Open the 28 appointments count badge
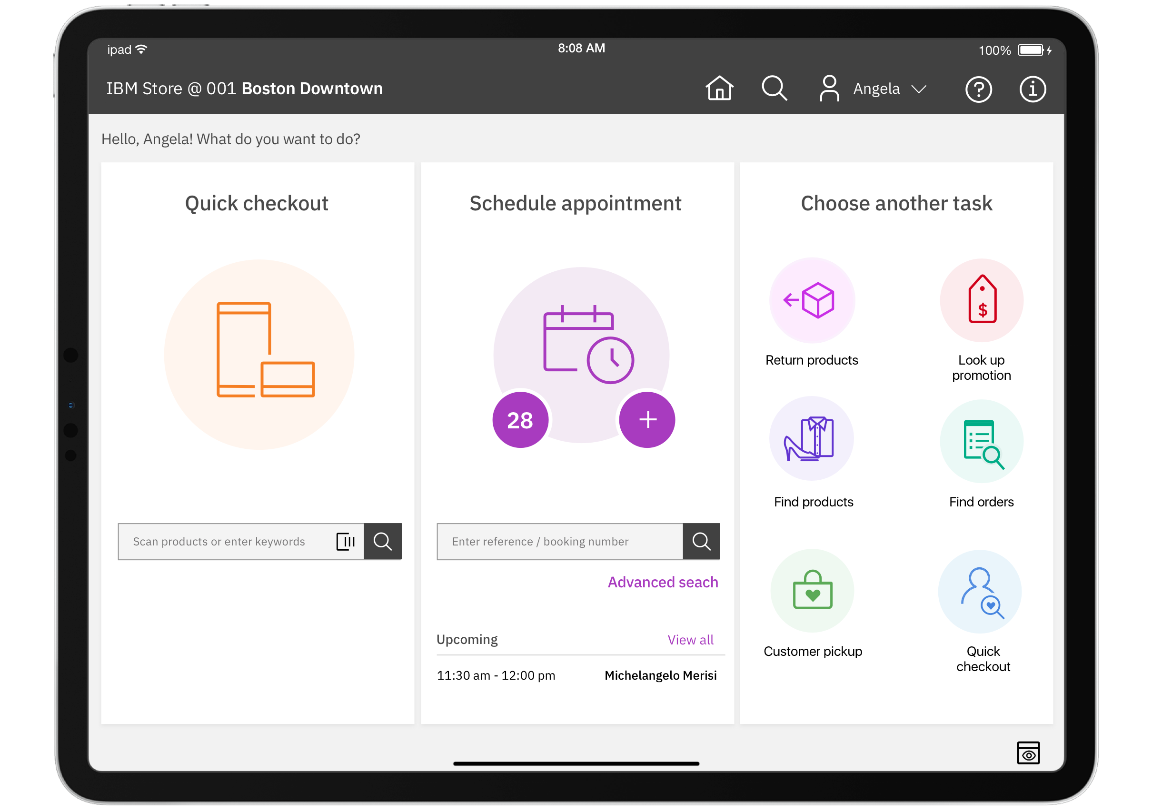This screenshot has height=812, width=1152. pos(520,420)
